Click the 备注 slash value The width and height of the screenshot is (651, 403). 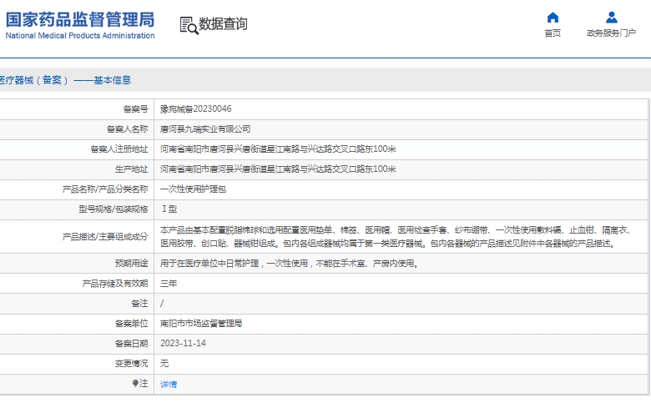point(162,304)
